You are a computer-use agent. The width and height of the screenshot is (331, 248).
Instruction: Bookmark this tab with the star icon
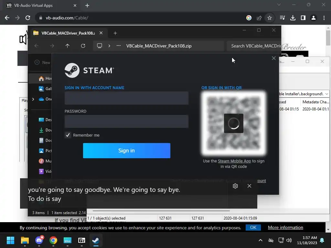[x=269, y=18]
